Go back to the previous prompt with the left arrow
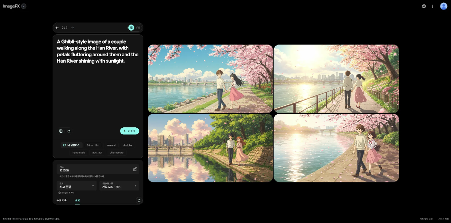The width and height of the screenshot is (451, 223). (x=57, y=28)
